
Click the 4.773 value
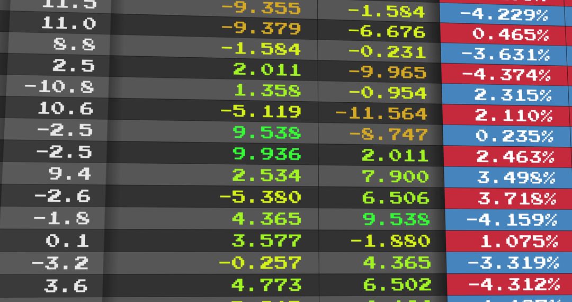(x=266, y=285)
